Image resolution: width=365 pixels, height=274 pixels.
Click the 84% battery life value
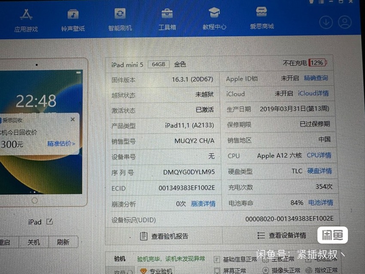click(297, 203)
